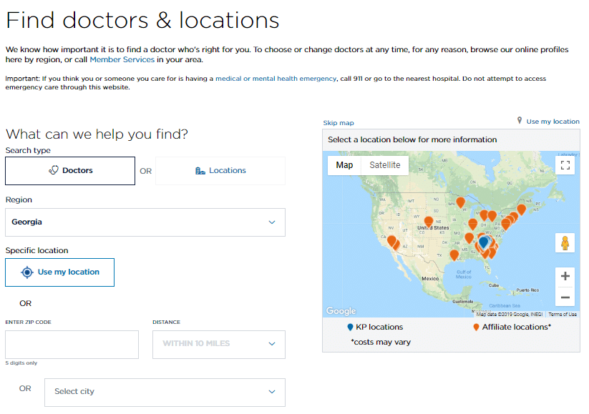The image size is (589, 414).
Task: Open the Select city dropdown
Action: 165,393
